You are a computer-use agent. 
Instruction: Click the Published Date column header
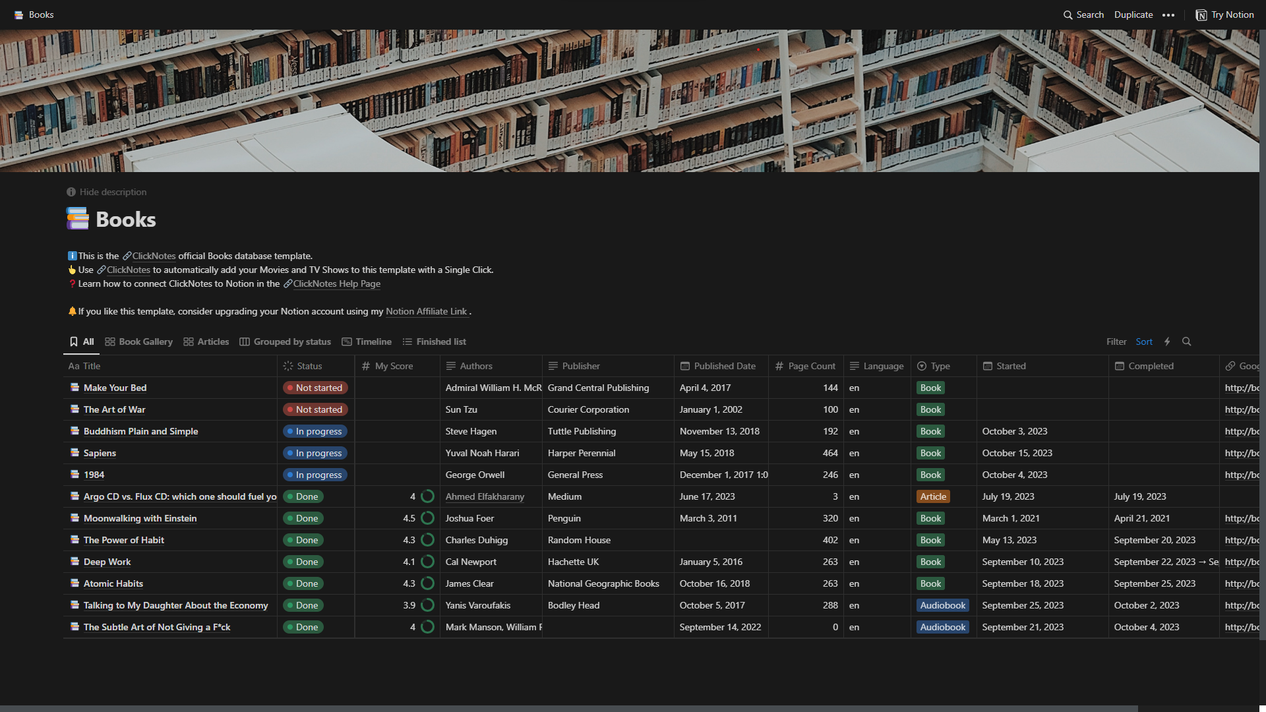[x=721, y=366]
